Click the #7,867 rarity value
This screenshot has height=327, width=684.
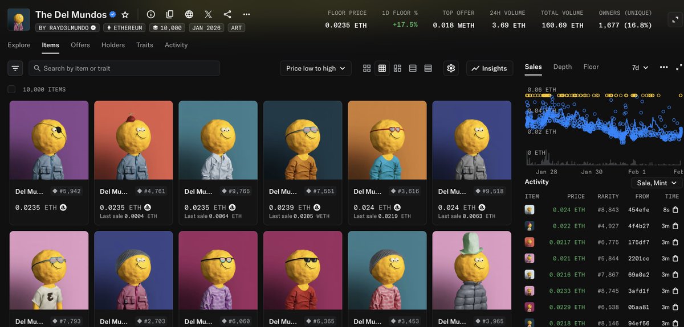click(x=608, y=275)
